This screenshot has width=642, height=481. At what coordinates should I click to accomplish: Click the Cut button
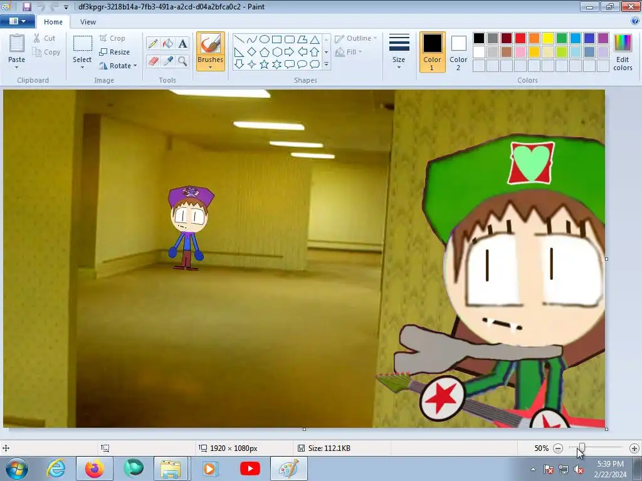click(x=45, y=38)
